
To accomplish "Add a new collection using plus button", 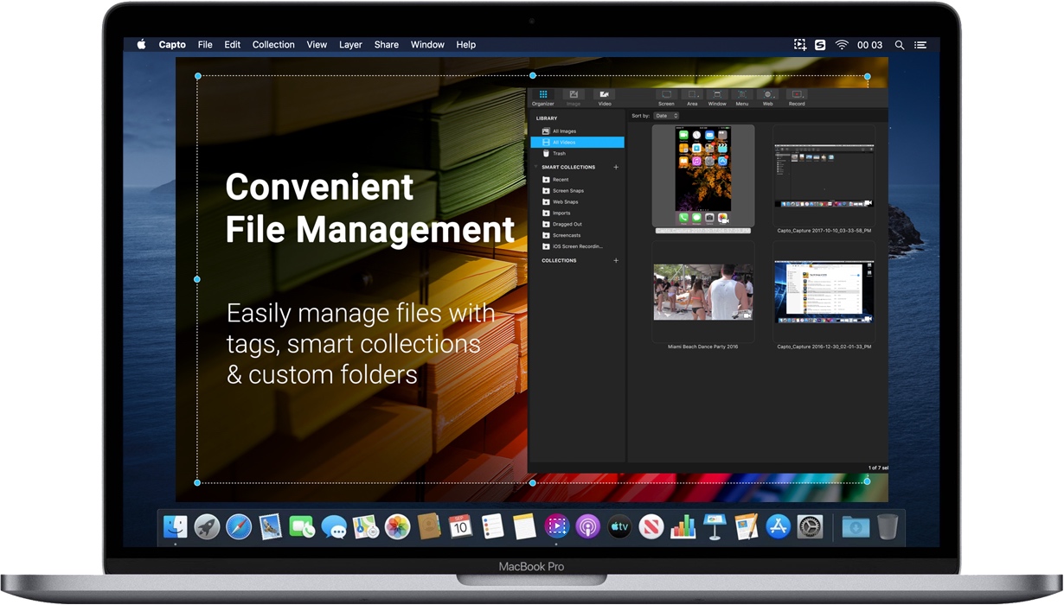I will tap(616, 260).
